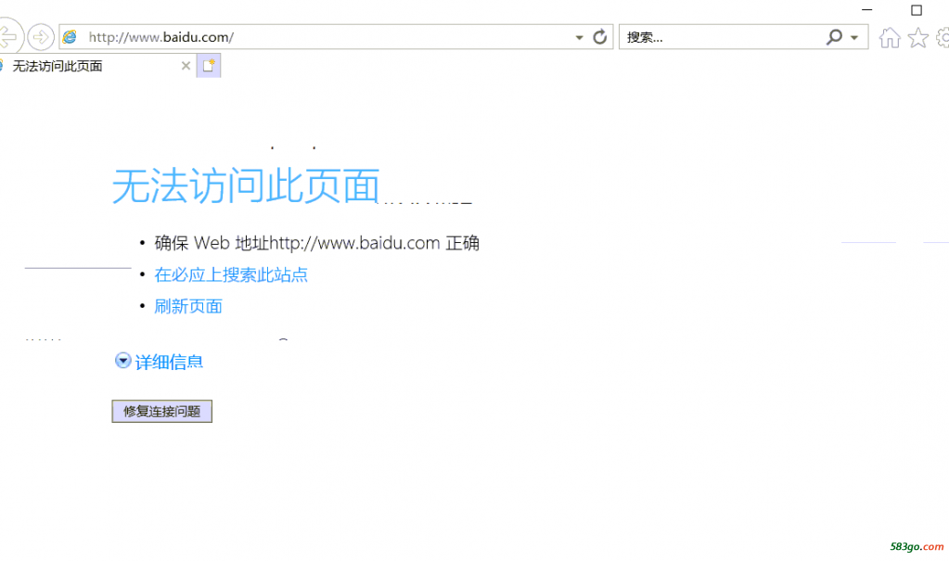This screenshot has width=949, height=561.
Task: Follow the 刷新页面 link
Action: [x=188, y=306]
